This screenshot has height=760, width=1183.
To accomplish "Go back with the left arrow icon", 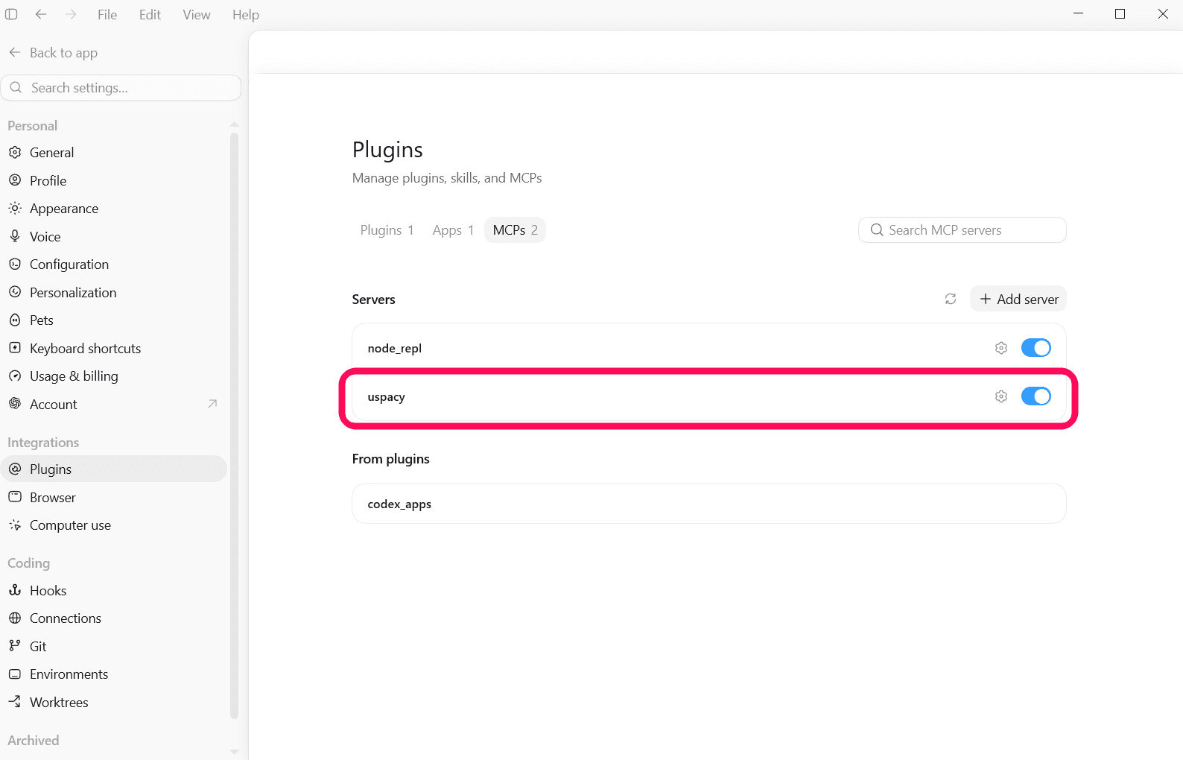I will (41, 14).
